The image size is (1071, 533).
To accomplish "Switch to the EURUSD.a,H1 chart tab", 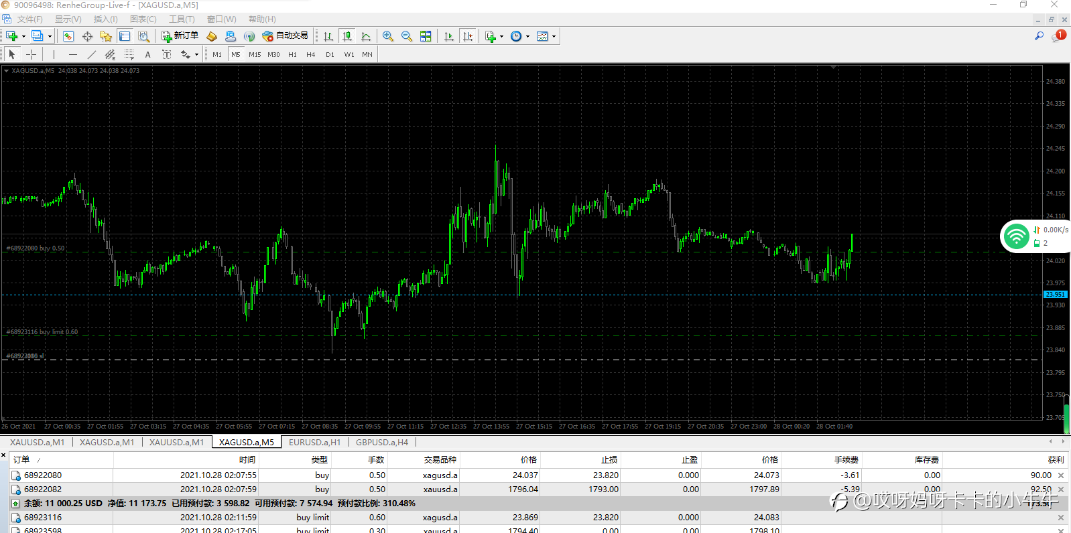I will [x=314, y=442].
